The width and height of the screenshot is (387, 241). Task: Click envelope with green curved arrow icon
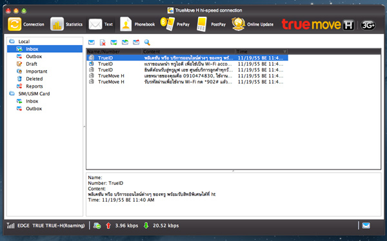click(x=125, y=43)
